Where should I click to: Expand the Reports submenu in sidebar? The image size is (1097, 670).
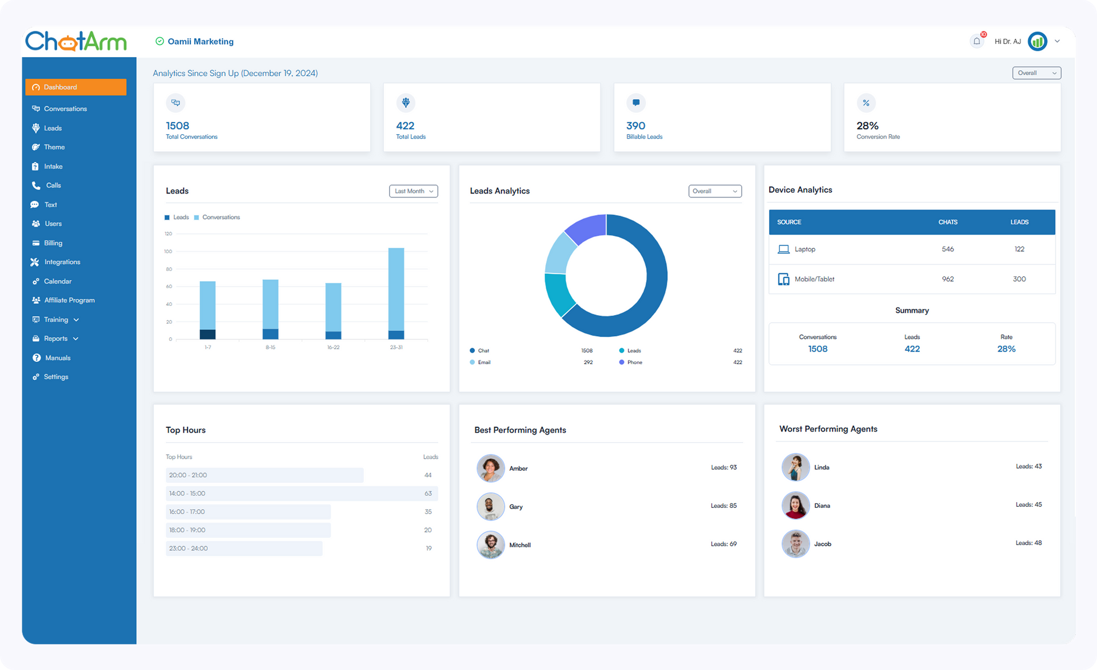pos(55,338)
